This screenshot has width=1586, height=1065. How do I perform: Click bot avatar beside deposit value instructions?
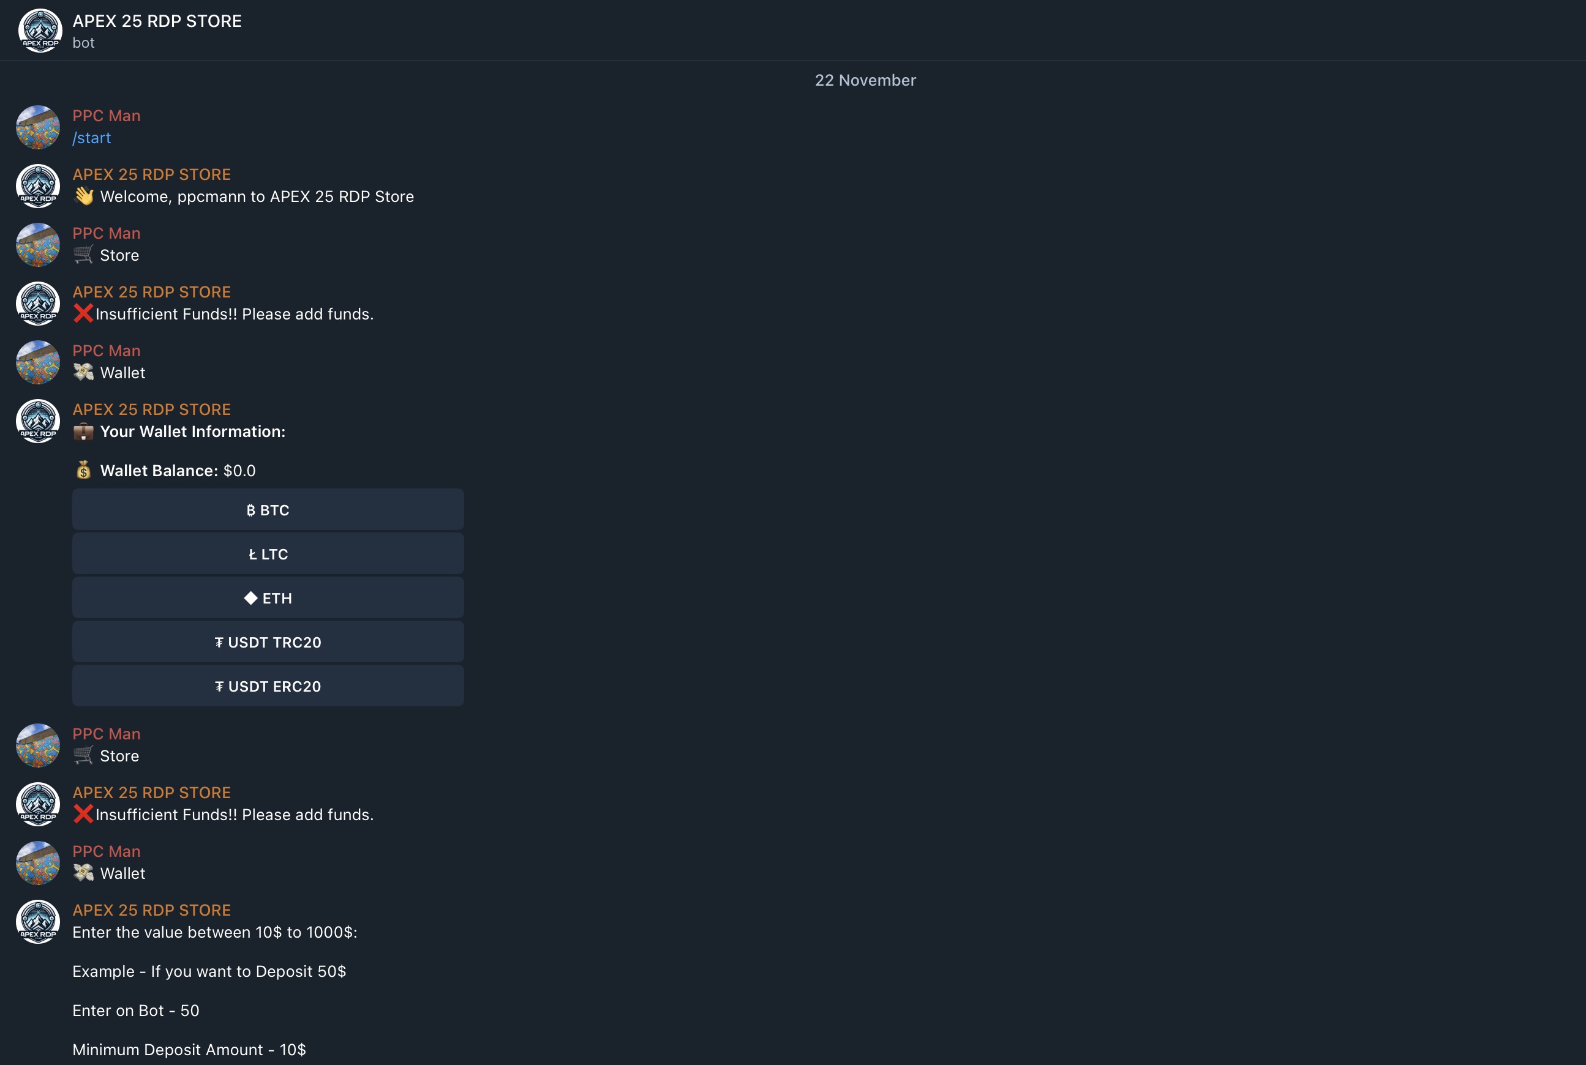point(38,922)
